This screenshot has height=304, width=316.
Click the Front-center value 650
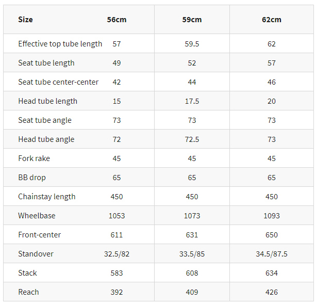tap(272, 235)
